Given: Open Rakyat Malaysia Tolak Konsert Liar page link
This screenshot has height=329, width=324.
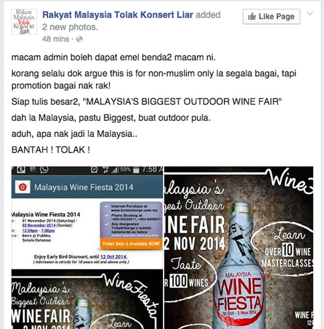Looking at the screenshot, I should click(118, 15).
